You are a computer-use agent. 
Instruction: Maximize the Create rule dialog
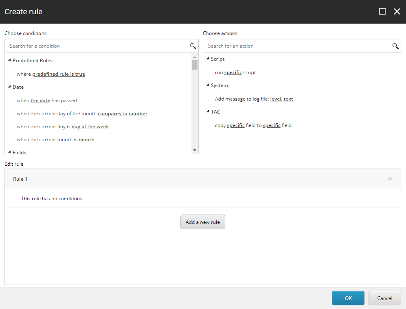click(382, 11)
